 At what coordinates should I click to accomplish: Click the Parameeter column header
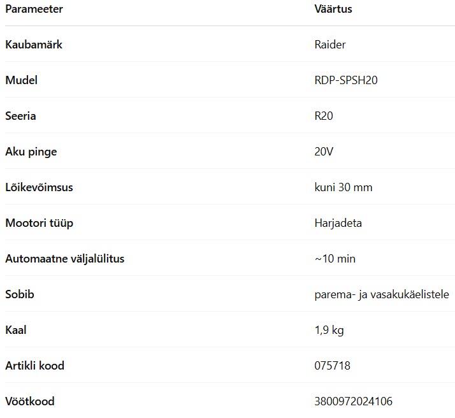click(34, 9)
